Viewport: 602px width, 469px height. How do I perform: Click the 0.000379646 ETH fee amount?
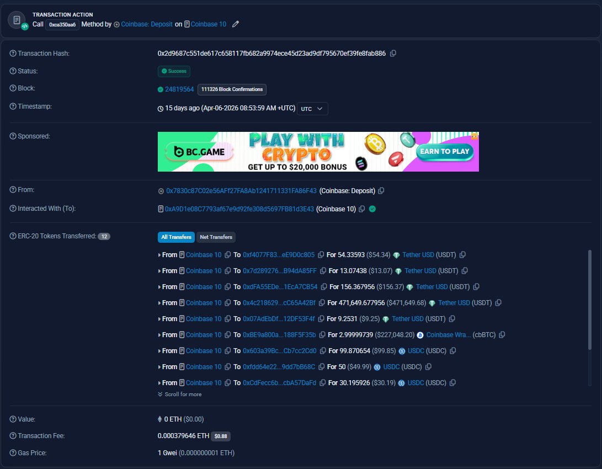pyautogui.click(x=184, y=436)
